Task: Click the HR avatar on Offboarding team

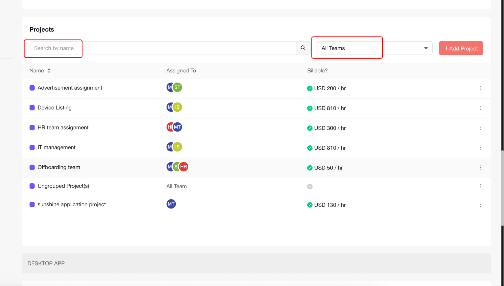Action: pyautogui.click(x=184, y=167)
